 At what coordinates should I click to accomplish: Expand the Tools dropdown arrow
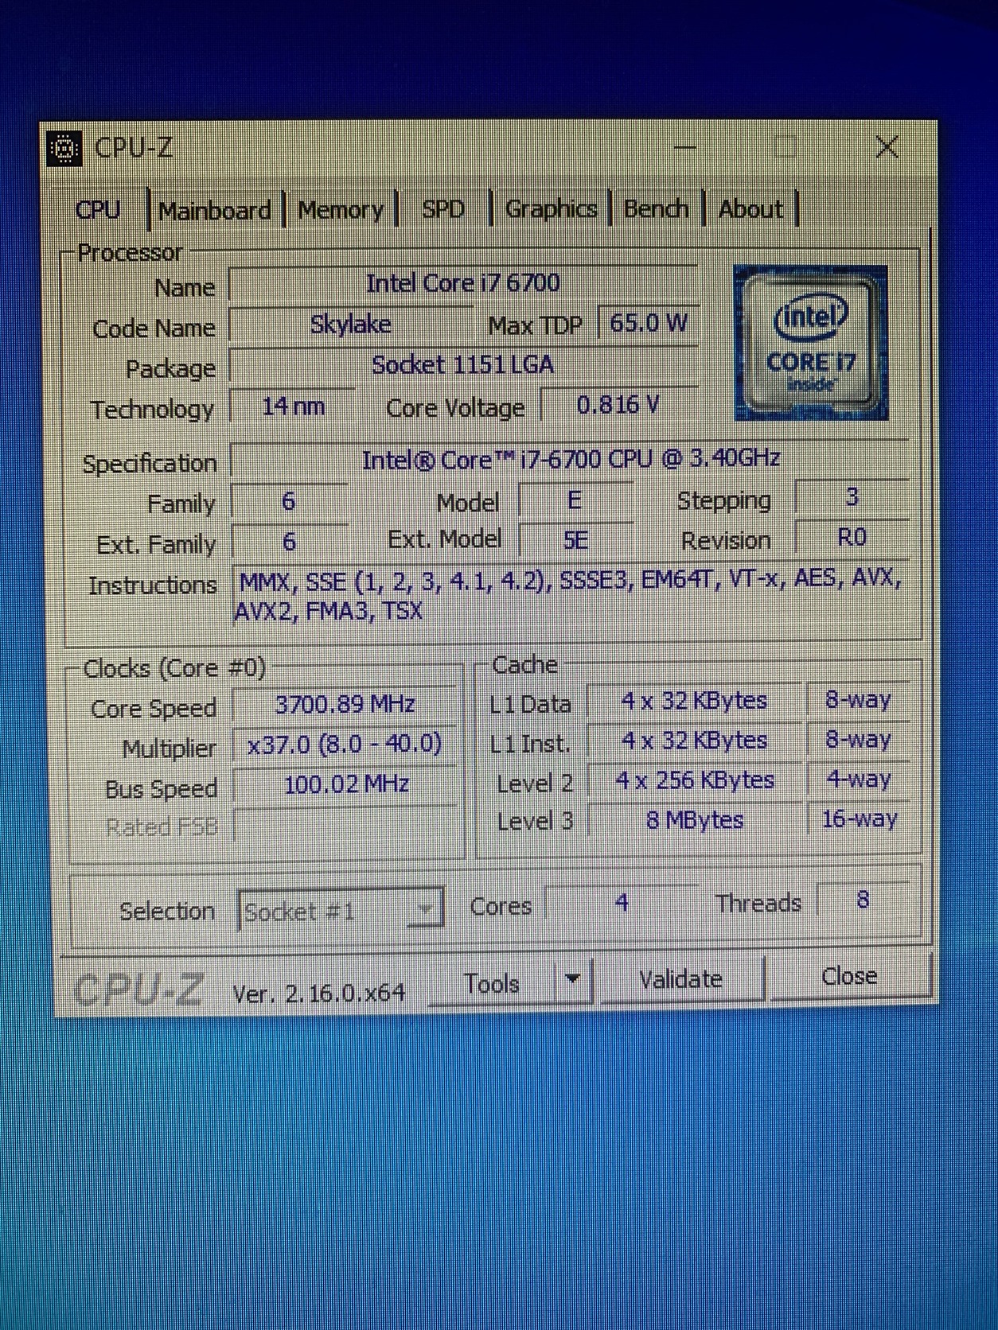572,980
